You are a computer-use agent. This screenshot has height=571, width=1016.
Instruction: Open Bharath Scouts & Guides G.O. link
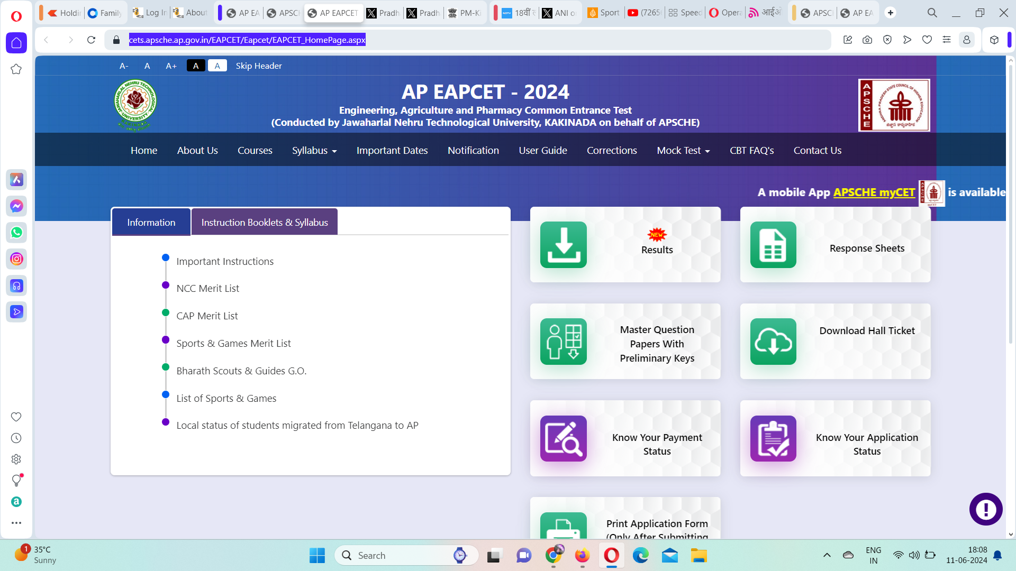[241, 371]
